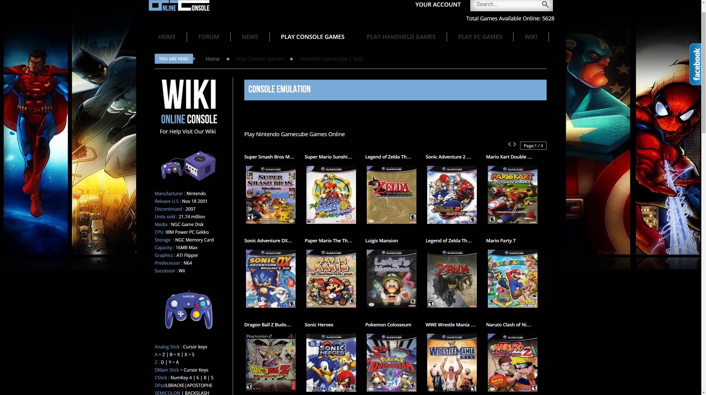The width and height of the screenshot is (706, 395).
Task: Click 'Total Games Available Online: 5628' text
Action: pyautogui.click(x=510, y=18)
